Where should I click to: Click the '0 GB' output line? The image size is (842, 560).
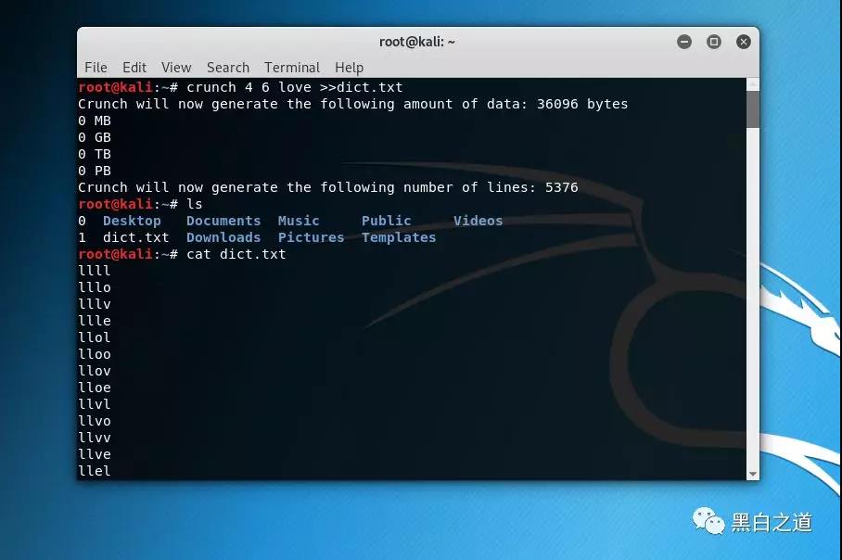pos(95,137)
